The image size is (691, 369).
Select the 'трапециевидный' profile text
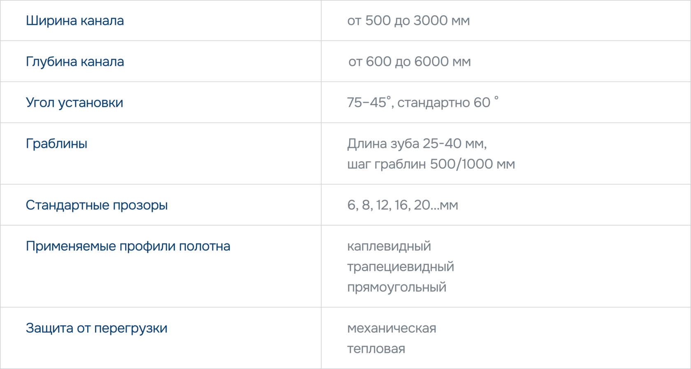(x=401, y=267)
